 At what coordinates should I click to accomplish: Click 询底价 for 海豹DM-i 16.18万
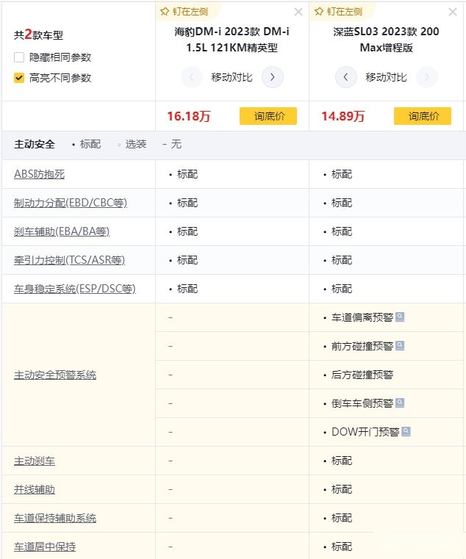click(268, 116)
